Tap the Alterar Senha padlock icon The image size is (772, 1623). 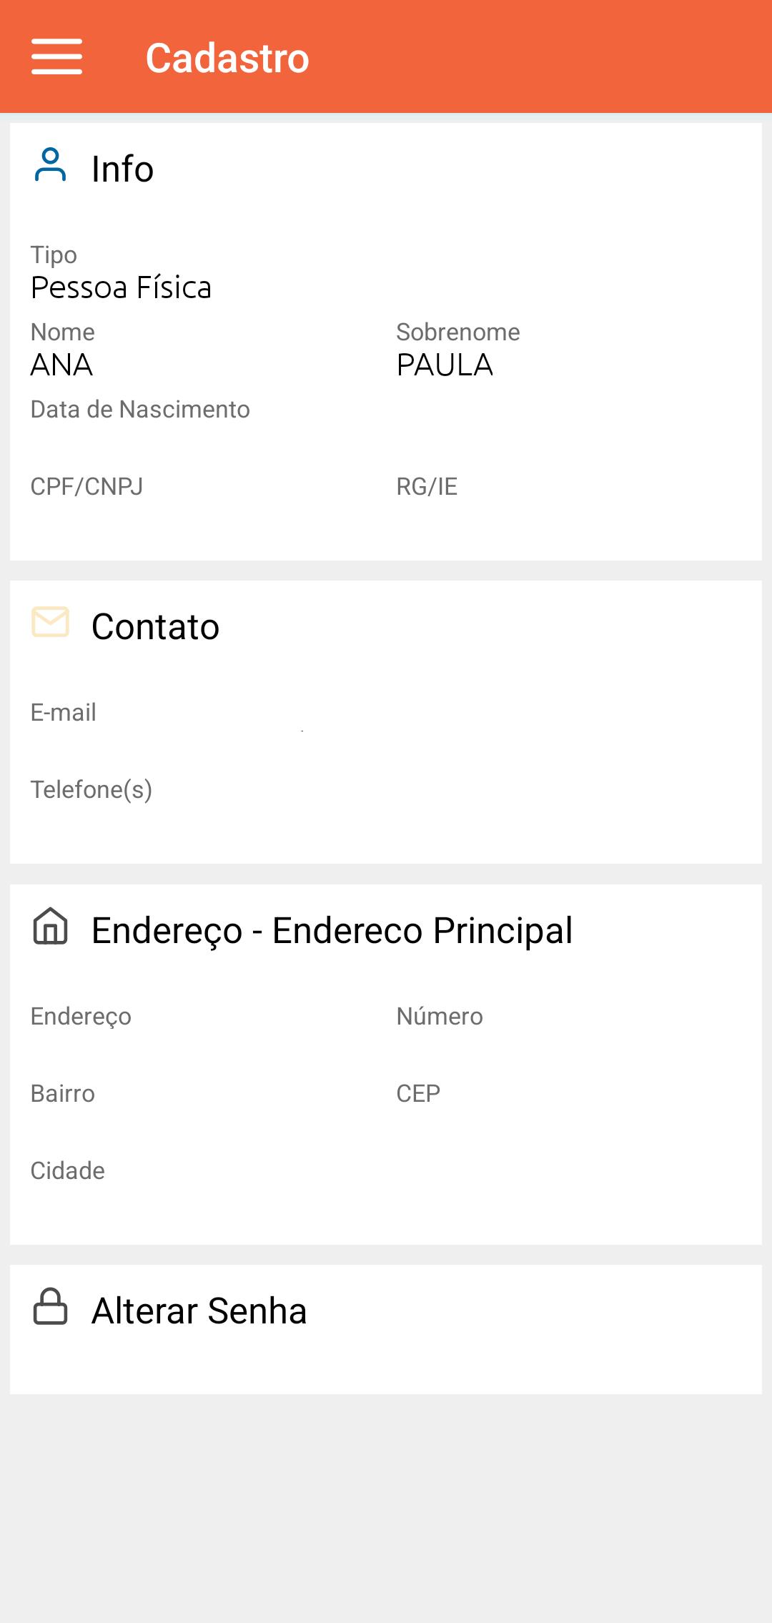(x=50, y=1306)
